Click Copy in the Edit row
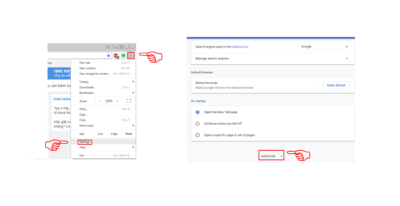 click(114, 134)
